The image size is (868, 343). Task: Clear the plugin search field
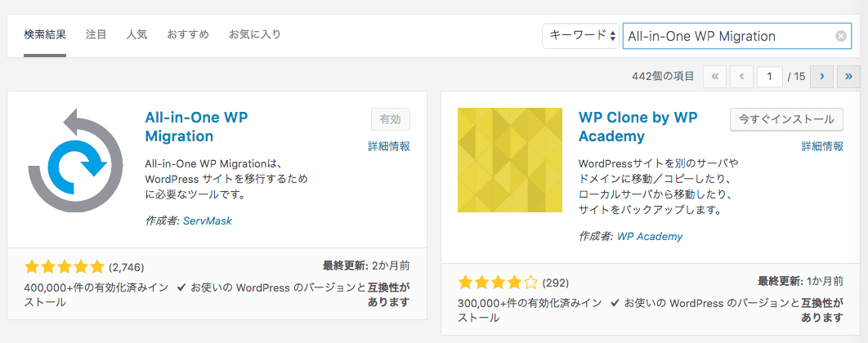pos(840,37)
